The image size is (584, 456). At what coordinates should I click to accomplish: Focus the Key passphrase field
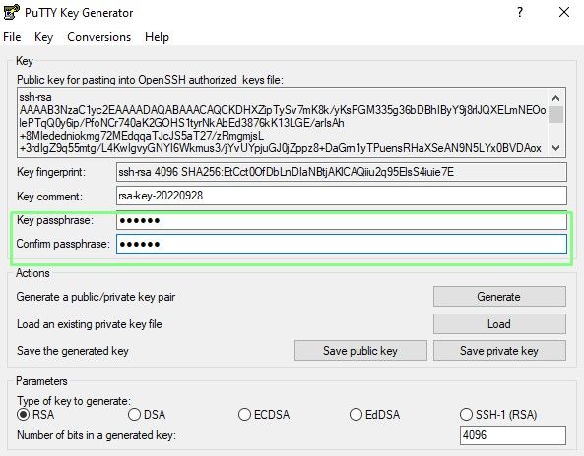coord(342,221)
